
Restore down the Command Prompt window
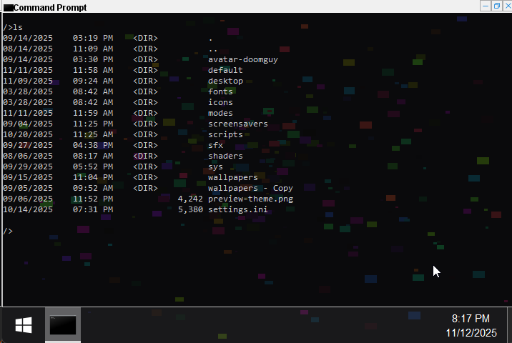tap(496, 6)
